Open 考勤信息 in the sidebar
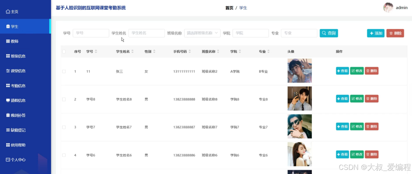 point(25,86)
